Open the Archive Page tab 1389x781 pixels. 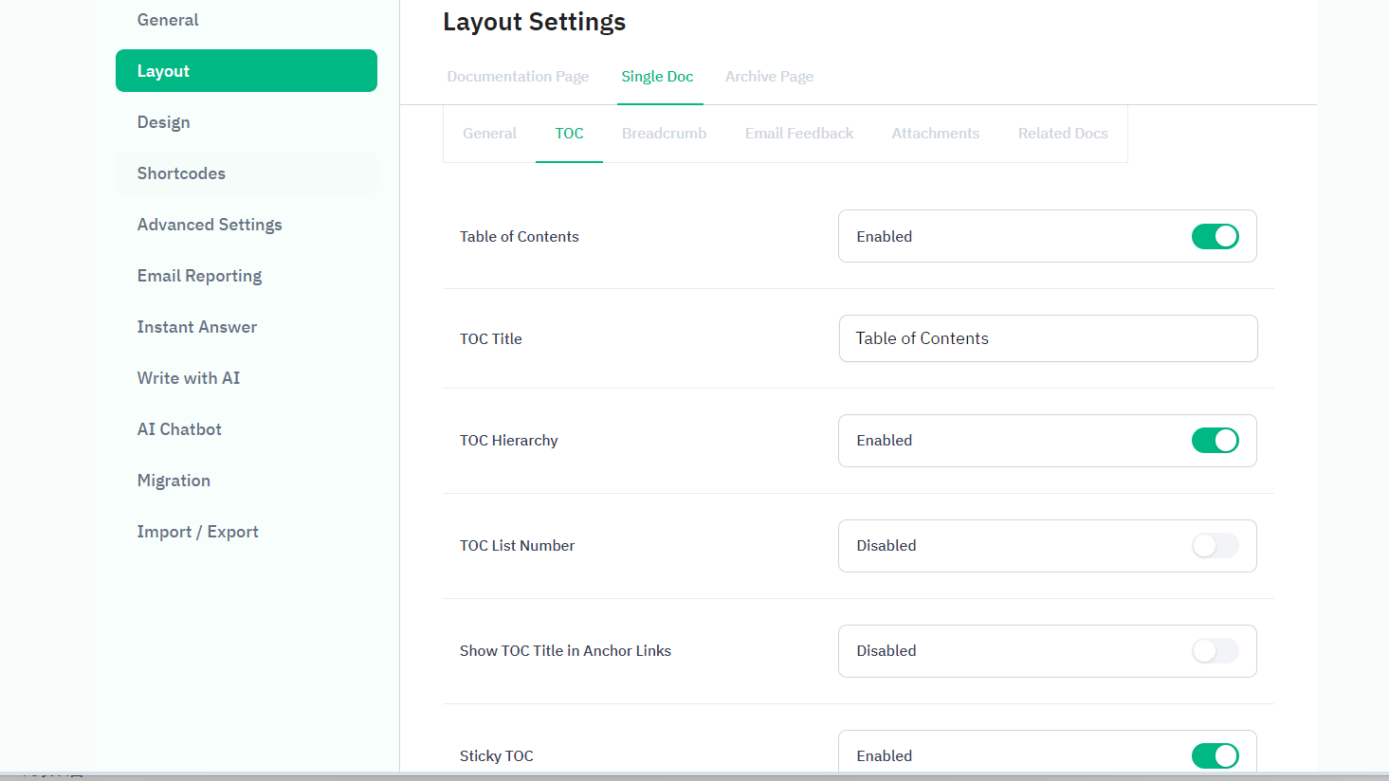pyautogui.click(x=769, y=77)
